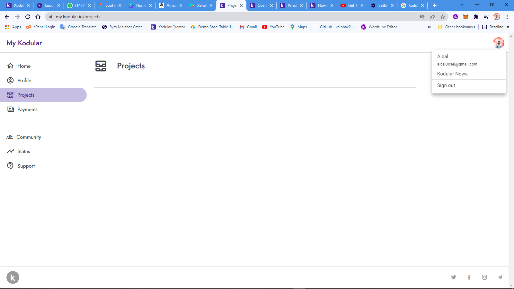Click the eye-slash icon in address bar
The image size is (514, 289).
click(422, 17)
